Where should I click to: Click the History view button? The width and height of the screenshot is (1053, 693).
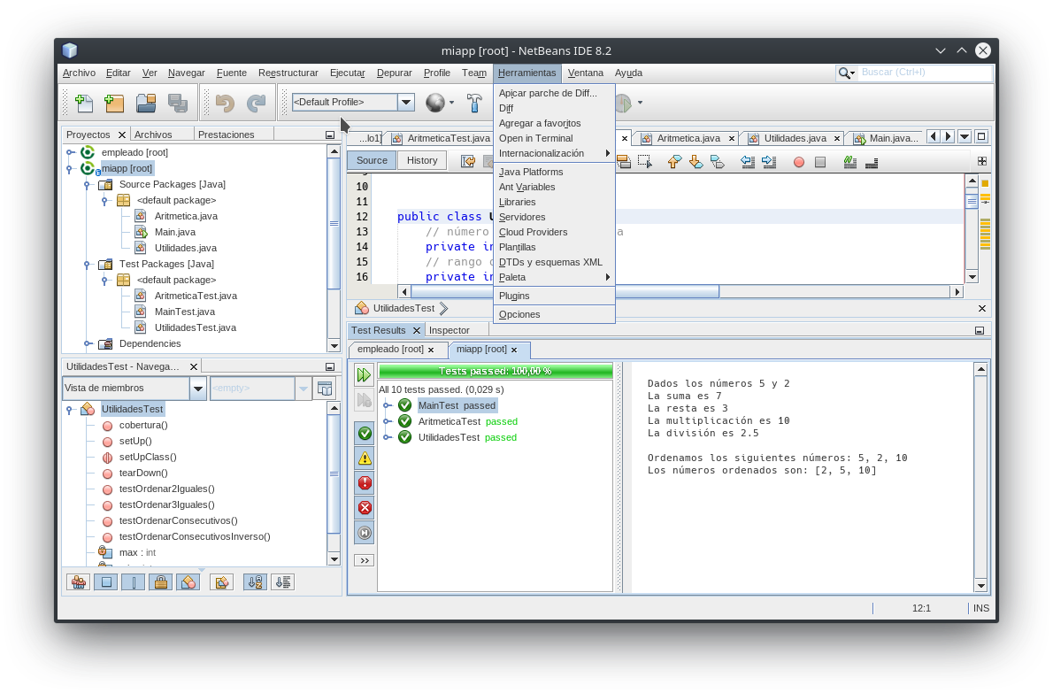click(x=422, y=160)
